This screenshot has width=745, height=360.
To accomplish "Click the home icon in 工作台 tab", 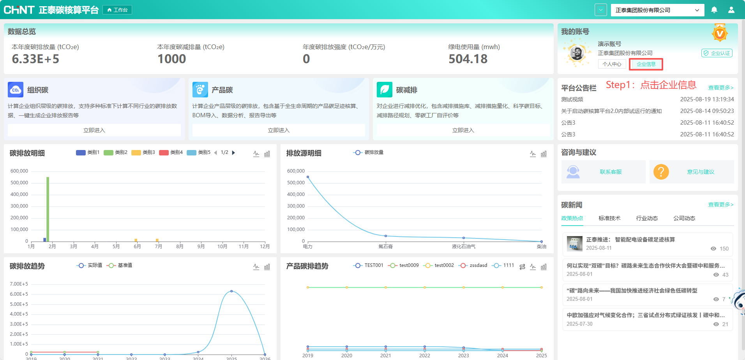I will coord(109,10).
